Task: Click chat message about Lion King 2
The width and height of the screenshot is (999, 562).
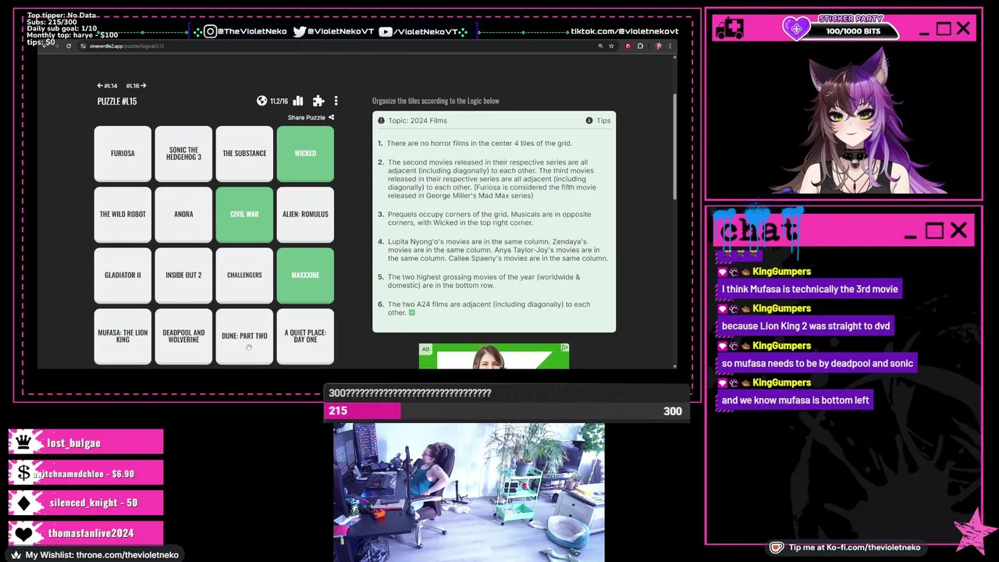Action: [x=805, y=326]
